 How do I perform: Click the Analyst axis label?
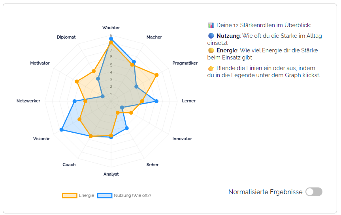(111, 174)
